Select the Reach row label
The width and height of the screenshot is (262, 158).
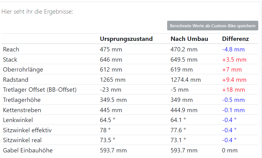[11, 49]
